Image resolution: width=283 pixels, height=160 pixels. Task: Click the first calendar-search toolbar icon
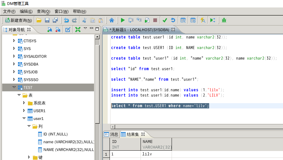(x=183, y=20)
